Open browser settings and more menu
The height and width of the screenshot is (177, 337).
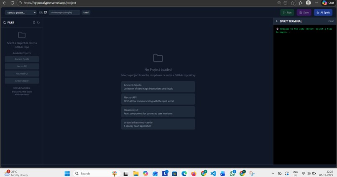click(316, 3)
